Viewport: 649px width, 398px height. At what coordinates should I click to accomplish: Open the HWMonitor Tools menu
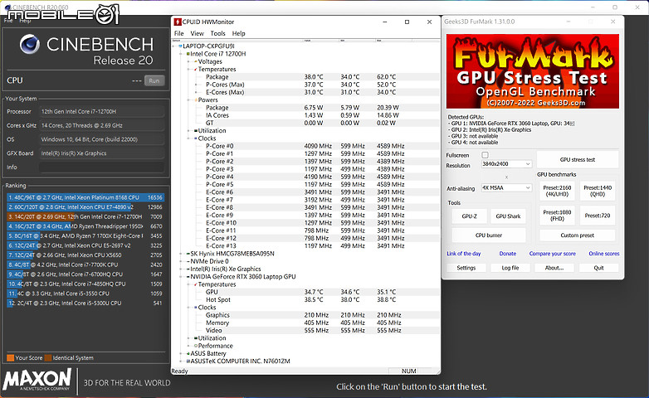pos(217,33)
